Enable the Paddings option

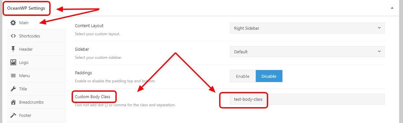pos(243,76)
